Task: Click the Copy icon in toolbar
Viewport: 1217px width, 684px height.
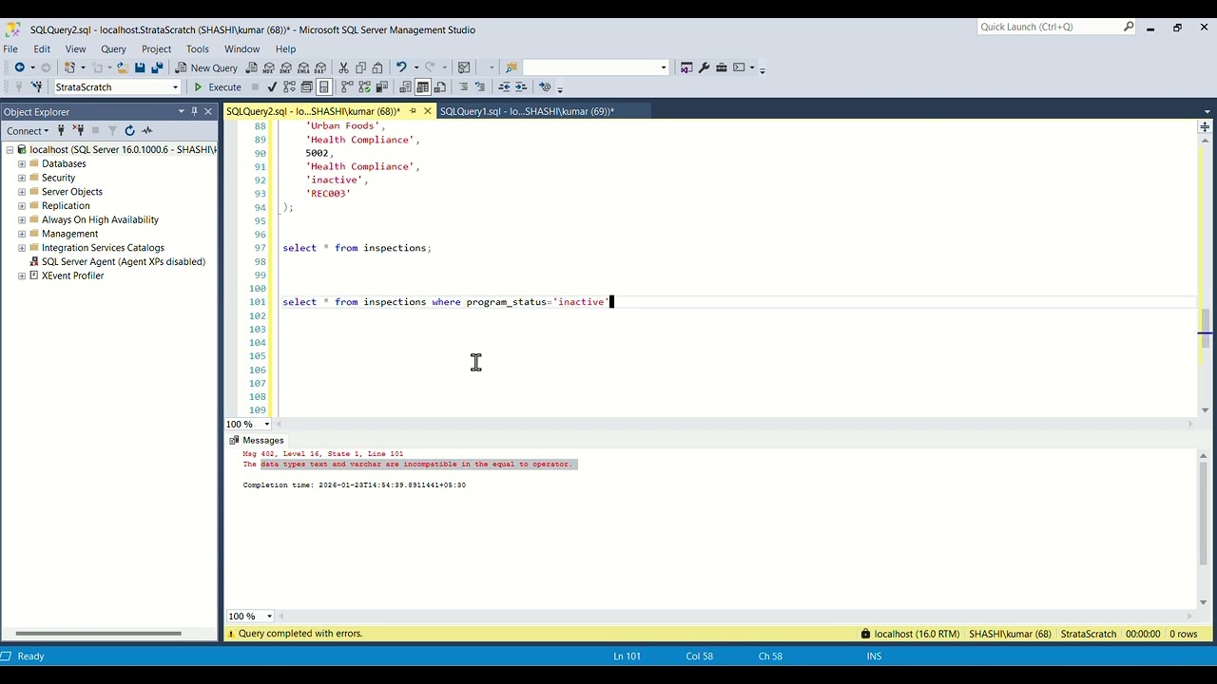Action: tap(361, 67)
